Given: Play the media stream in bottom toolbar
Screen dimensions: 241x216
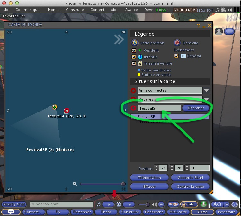Looking at the screenshot, I should [129, 204].
